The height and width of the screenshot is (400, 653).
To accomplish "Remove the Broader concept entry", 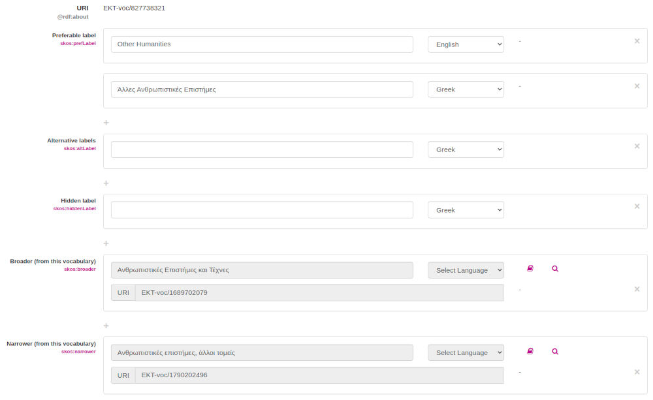I will [x=637, y=289].
